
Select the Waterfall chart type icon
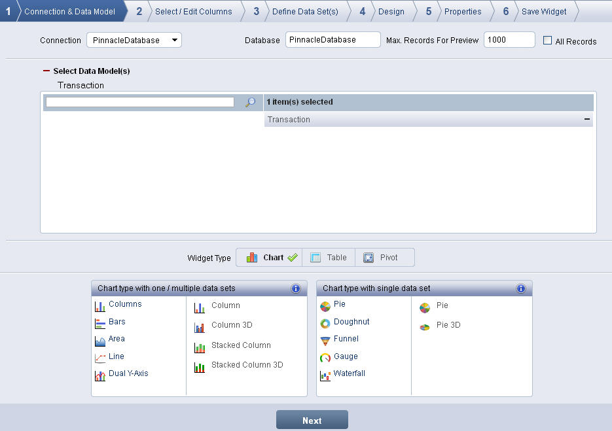(325, 375)
